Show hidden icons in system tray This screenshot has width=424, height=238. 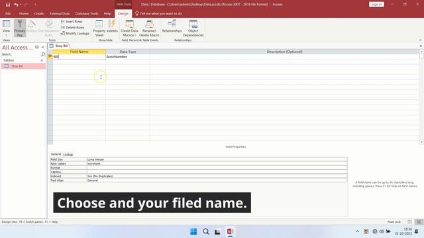(357, 231)
